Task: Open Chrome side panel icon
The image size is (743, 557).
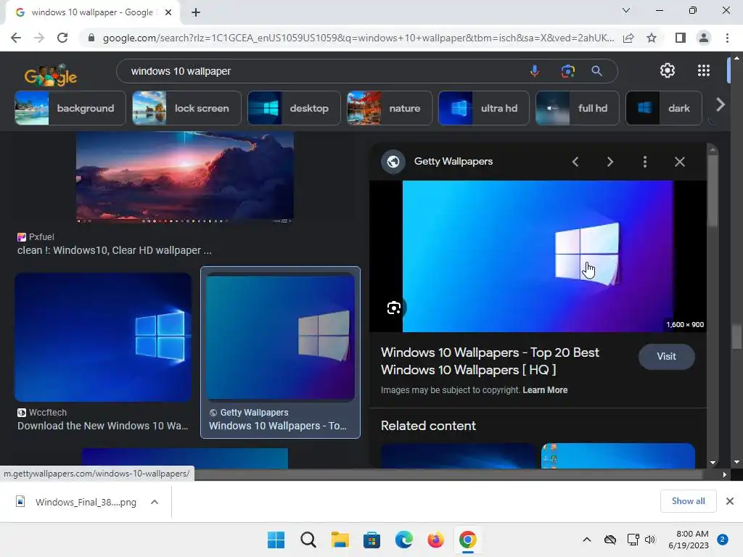Action: (681, 38)
